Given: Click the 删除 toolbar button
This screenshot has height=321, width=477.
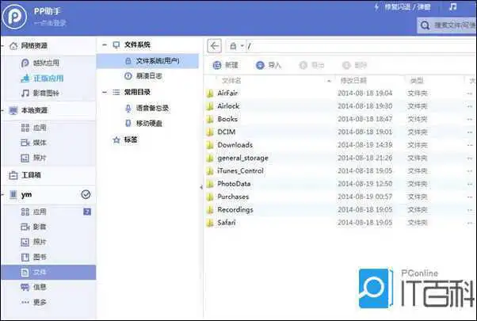Looking at the screenshot, I should pyautogui.click(x=355, y=65).
